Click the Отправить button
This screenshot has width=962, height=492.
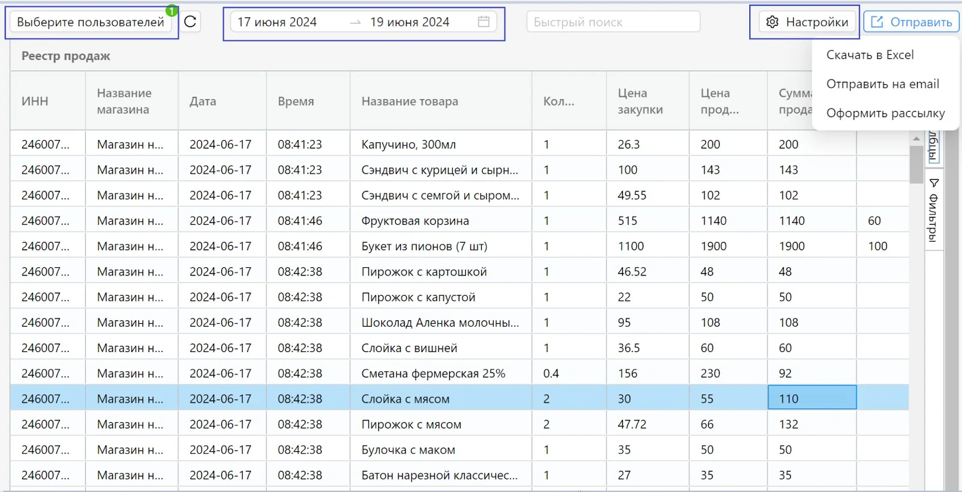click(911, 22)
